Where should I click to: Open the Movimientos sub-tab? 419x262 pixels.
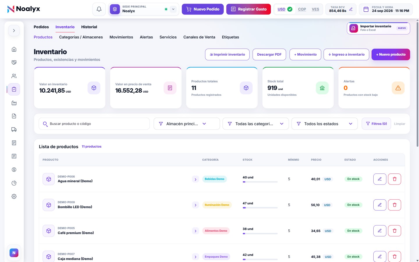click(121, 37)
